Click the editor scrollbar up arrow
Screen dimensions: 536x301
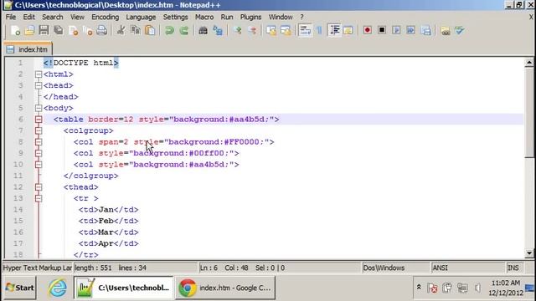529,63
